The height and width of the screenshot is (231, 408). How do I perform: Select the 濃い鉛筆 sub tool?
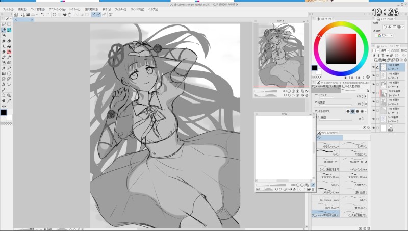pyautogui.click(x=354, y=192)
